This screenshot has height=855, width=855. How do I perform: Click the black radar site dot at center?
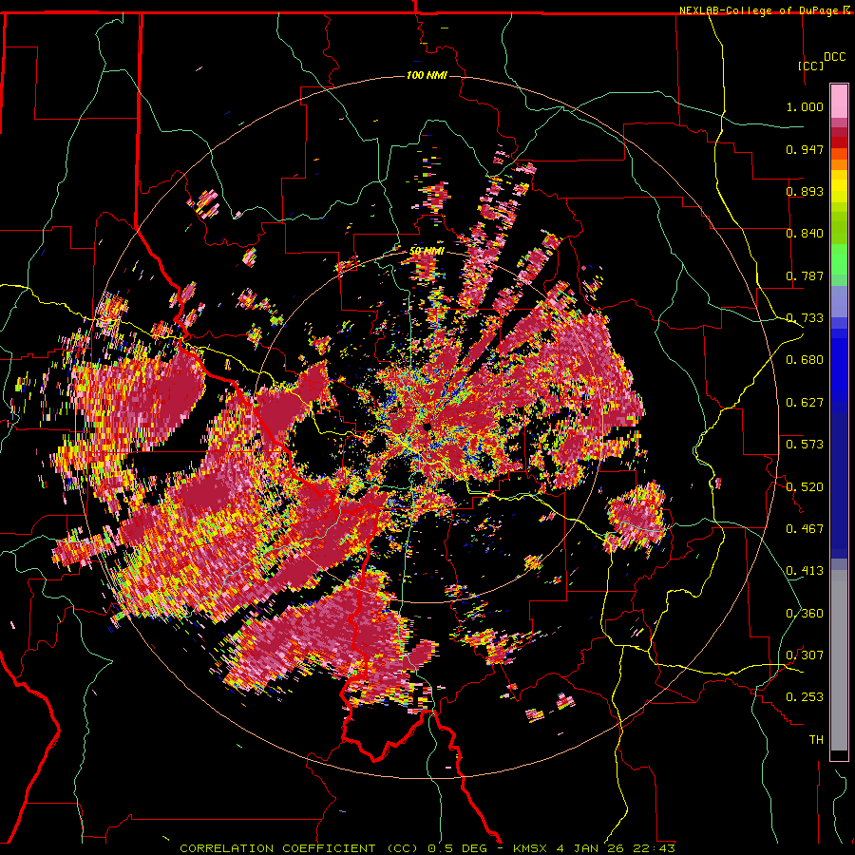tap(427, 426)
